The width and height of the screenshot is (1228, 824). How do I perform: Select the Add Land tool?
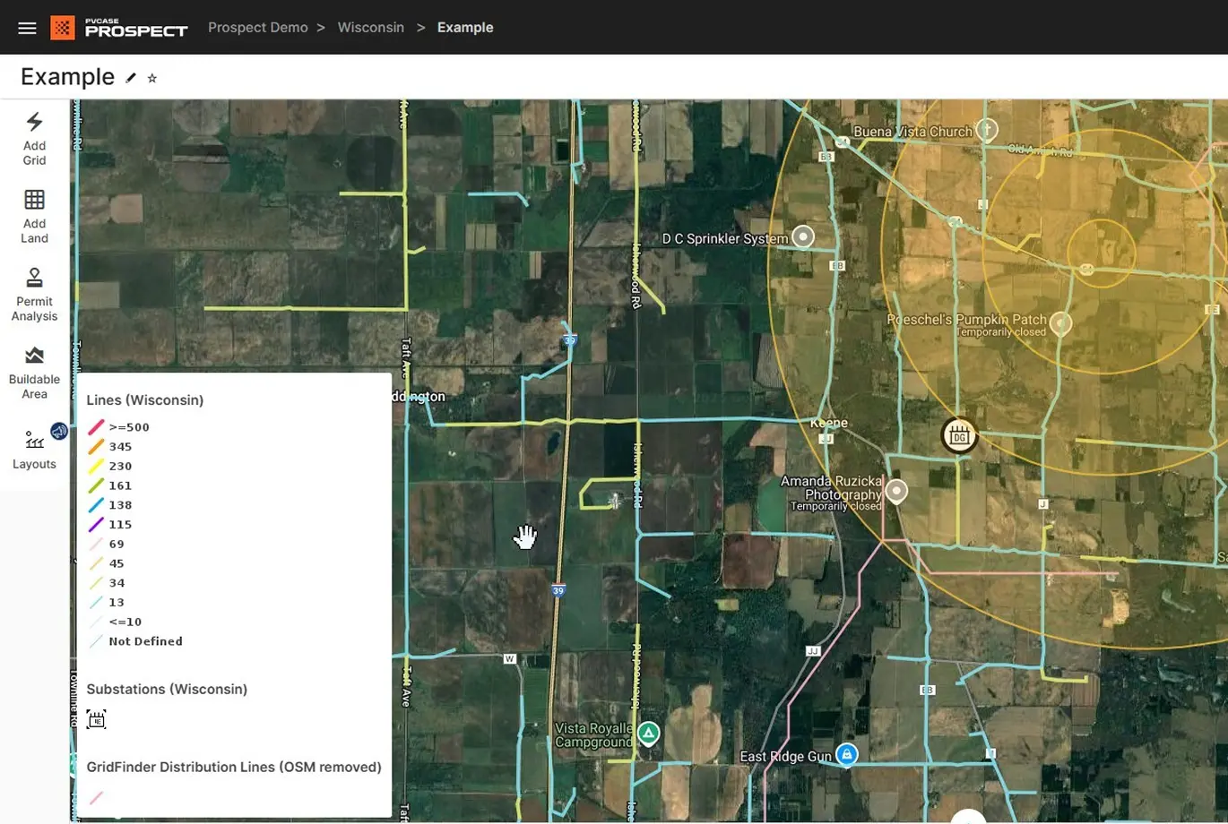point(34,215)
